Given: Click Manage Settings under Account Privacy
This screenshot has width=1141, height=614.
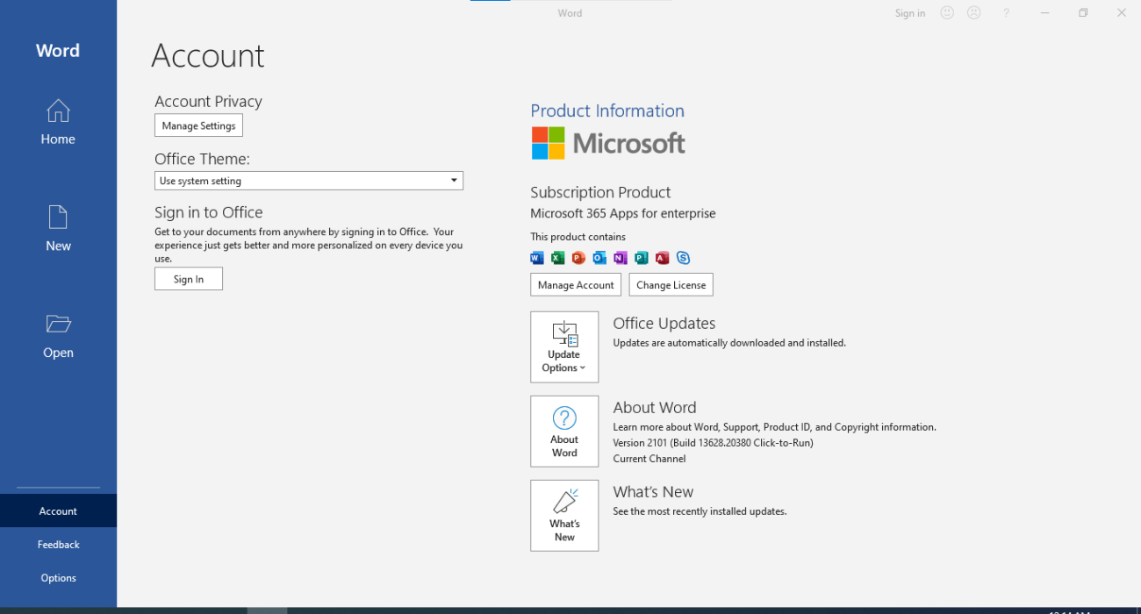Looking at the screenshot, I should tap(198, 125).
